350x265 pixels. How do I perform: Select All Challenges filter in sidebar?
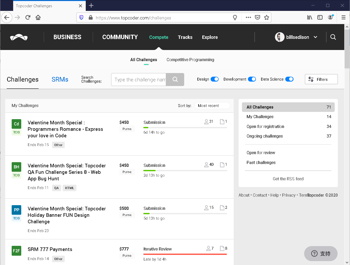pos(288,107)
